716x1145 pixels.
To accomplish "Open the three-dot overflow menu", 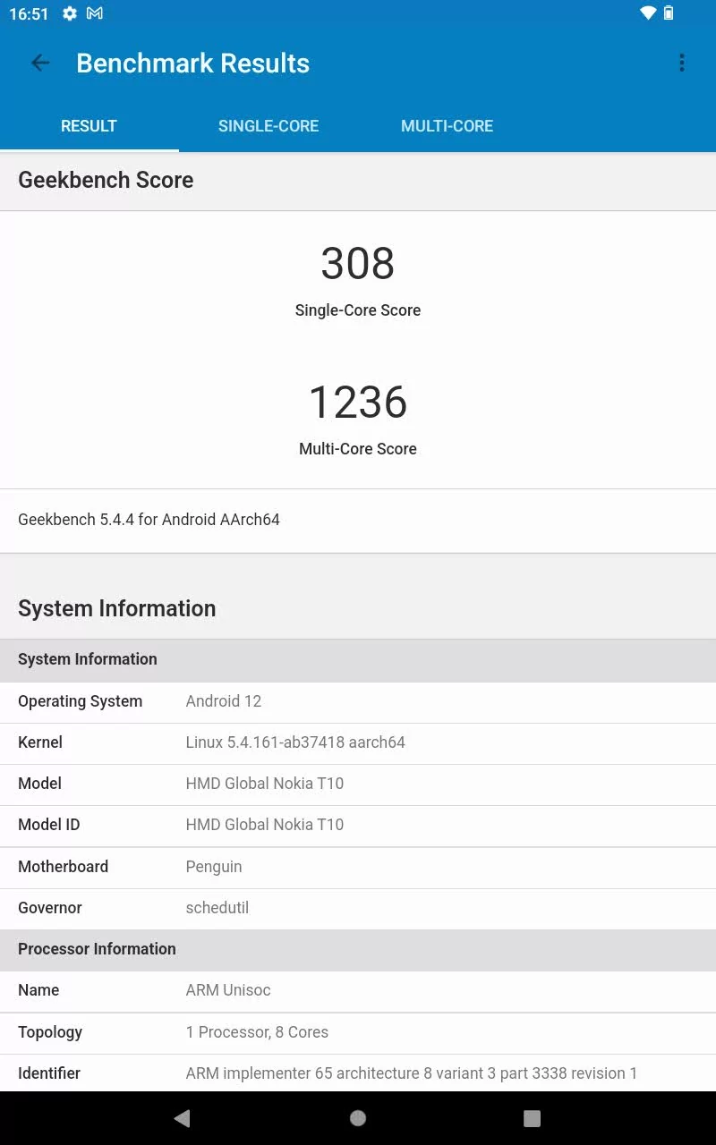I will coord(682,63).
